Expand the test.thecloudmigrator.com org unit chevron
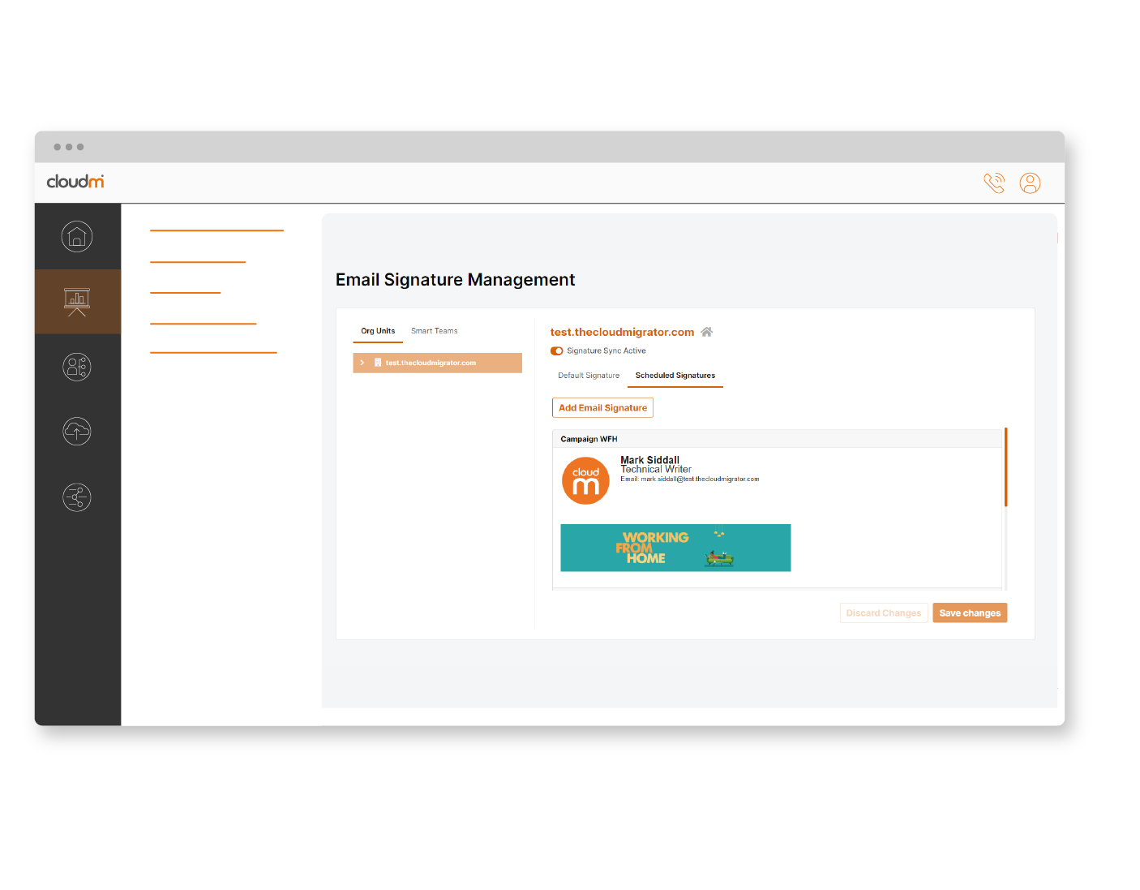 [x=362, y=363]
